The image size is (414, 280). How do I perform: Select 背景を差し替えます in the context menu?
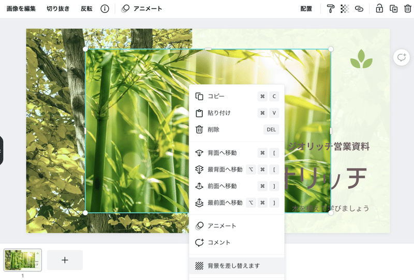[x=237, y=266]
